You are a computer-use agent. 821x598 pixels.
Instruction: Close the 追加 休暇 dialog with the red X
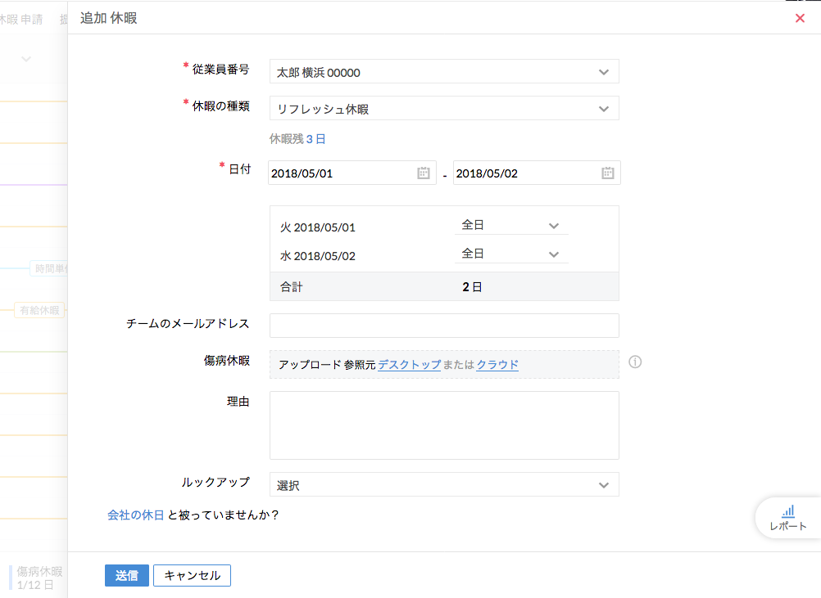(800, 18)
